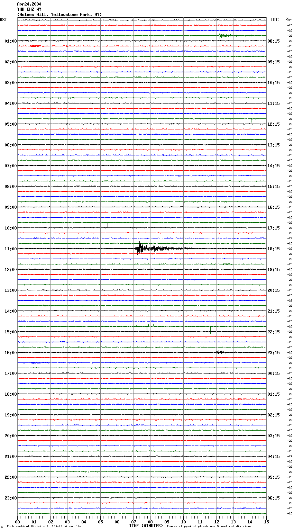Click the 15:00 MST time label
This screenshot has width=294, height=531.
tap(11, 332)
